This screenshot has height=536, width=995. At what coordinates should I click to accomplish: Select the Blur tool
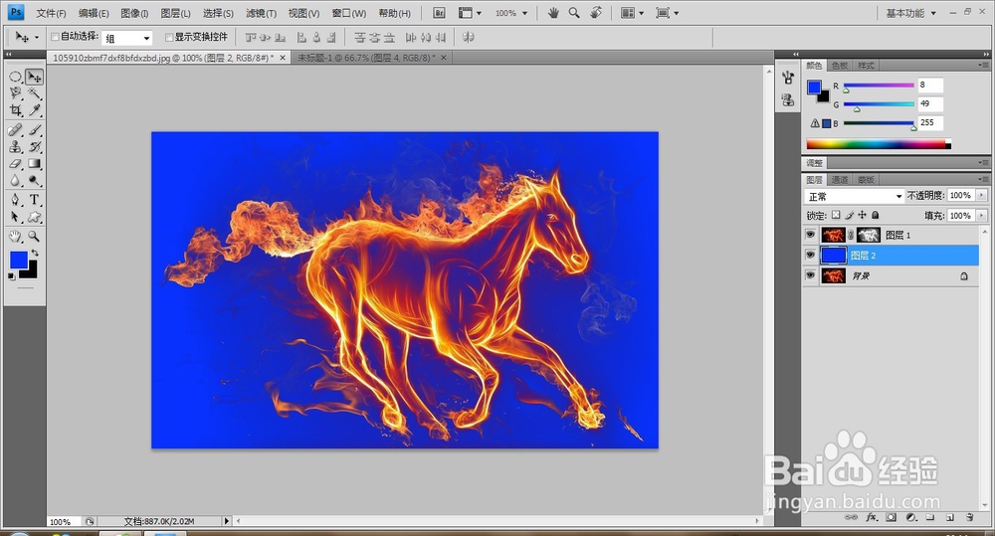[x=15, y=181]
